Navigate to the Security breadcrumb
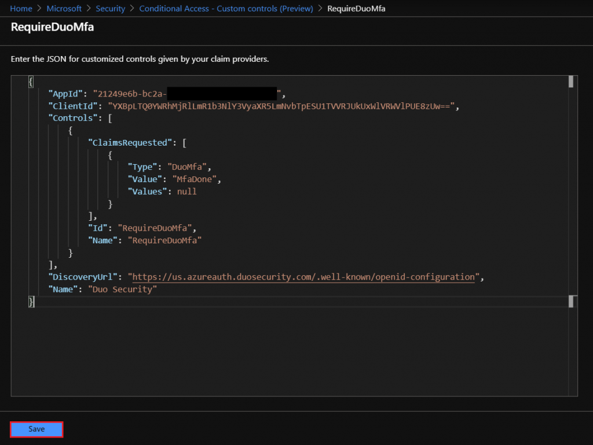Viewport: 593px width, 445px height. tap(110, 8)
